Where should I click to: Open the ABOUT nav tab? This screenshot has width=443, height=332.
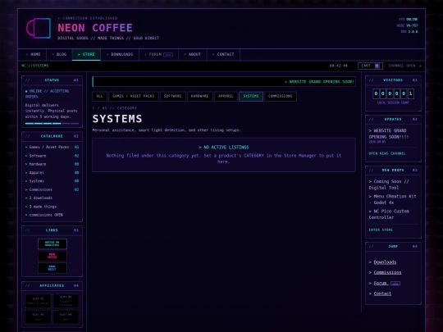pos(193,54)
